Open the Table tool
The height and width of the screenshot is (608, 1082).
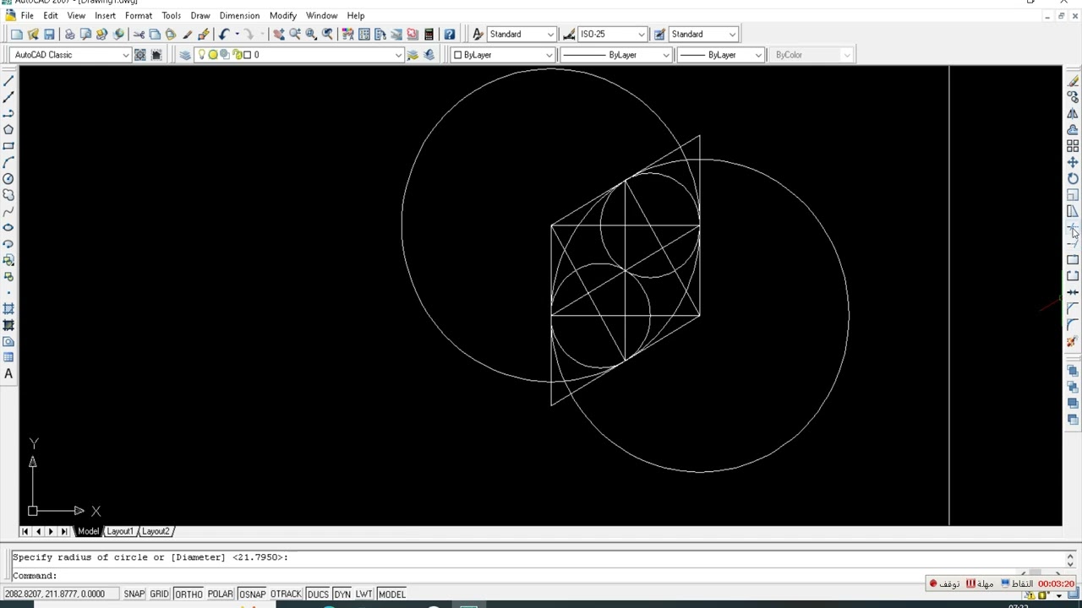tap(8, 358)
